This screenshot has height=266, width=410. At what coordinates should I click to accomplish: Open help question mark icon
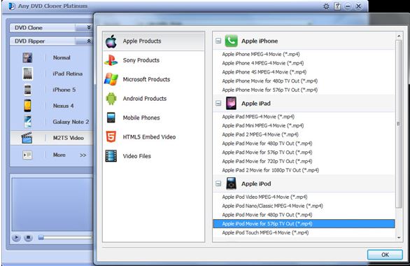click(x=337, y=6)
